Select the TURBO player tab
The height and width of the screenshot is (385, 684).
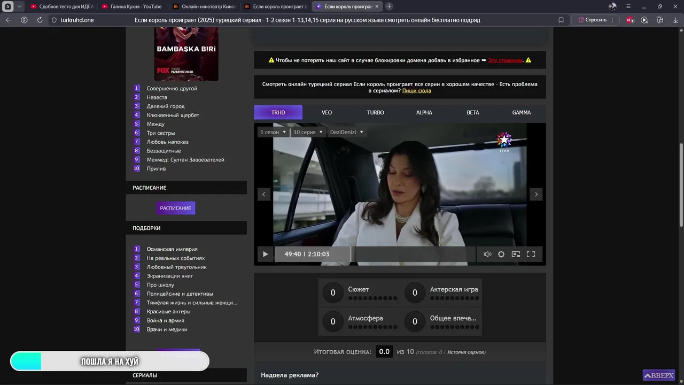(x=375, y=112)
